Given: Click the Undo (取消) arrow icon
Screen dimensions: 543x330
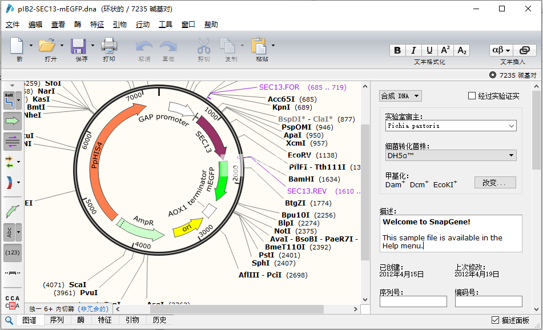Looking at the screenshot, I should pyautogui.click(x=144, y=46).
